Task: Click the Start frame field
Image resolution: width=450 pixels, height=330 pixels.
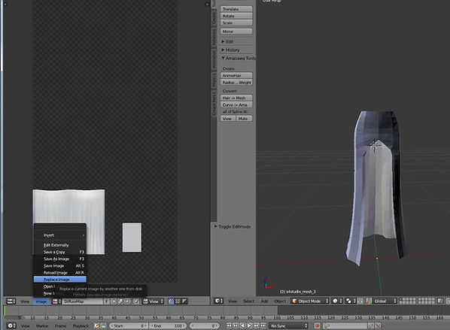Action: coord(128,325)
